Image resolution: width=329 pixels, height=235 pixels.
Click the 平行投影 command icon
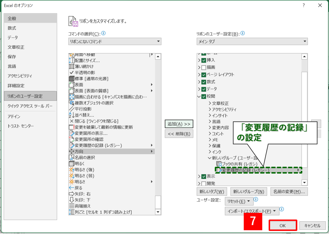72,109
